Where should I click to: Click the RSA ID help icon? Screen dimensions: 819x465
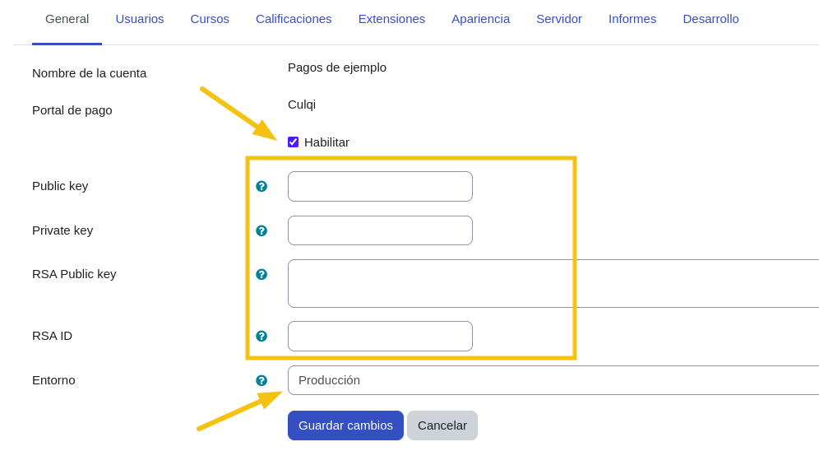[x=261, y=336]
